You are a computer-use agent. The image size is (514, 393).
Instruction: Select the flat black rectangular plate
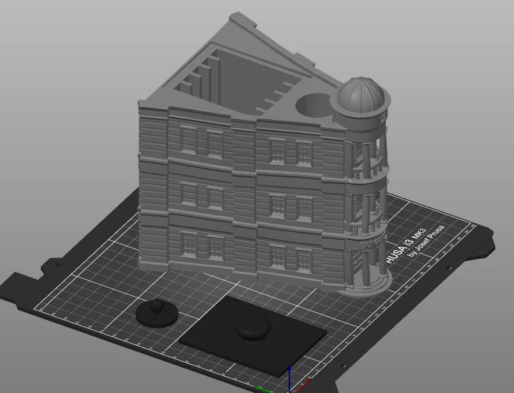[x=253, y=335]
